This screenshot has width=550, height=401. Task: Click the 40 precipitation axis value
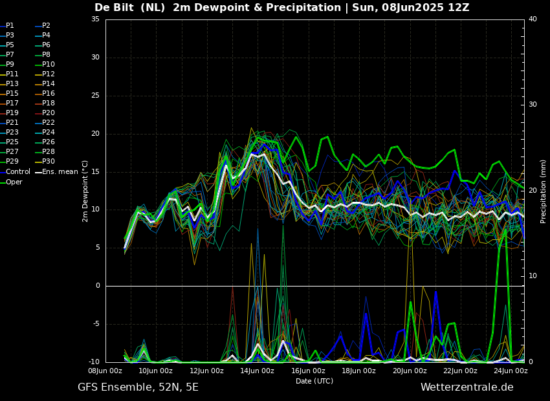(533, 19)
